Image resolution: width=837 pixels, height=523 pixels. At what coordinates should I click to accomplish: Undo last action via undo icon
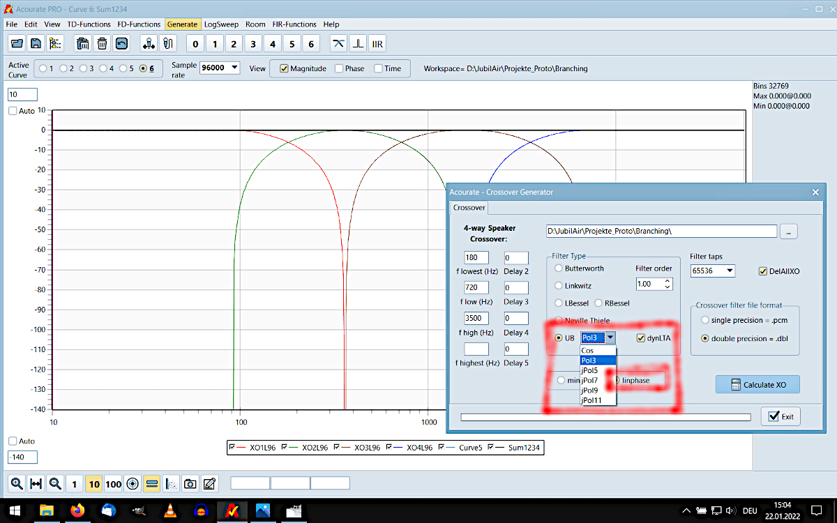click(121, 43)
